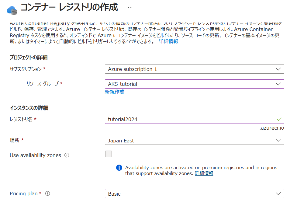Click the blue information icon in availability zones note

pyautogui.click(x=119, y=168)
